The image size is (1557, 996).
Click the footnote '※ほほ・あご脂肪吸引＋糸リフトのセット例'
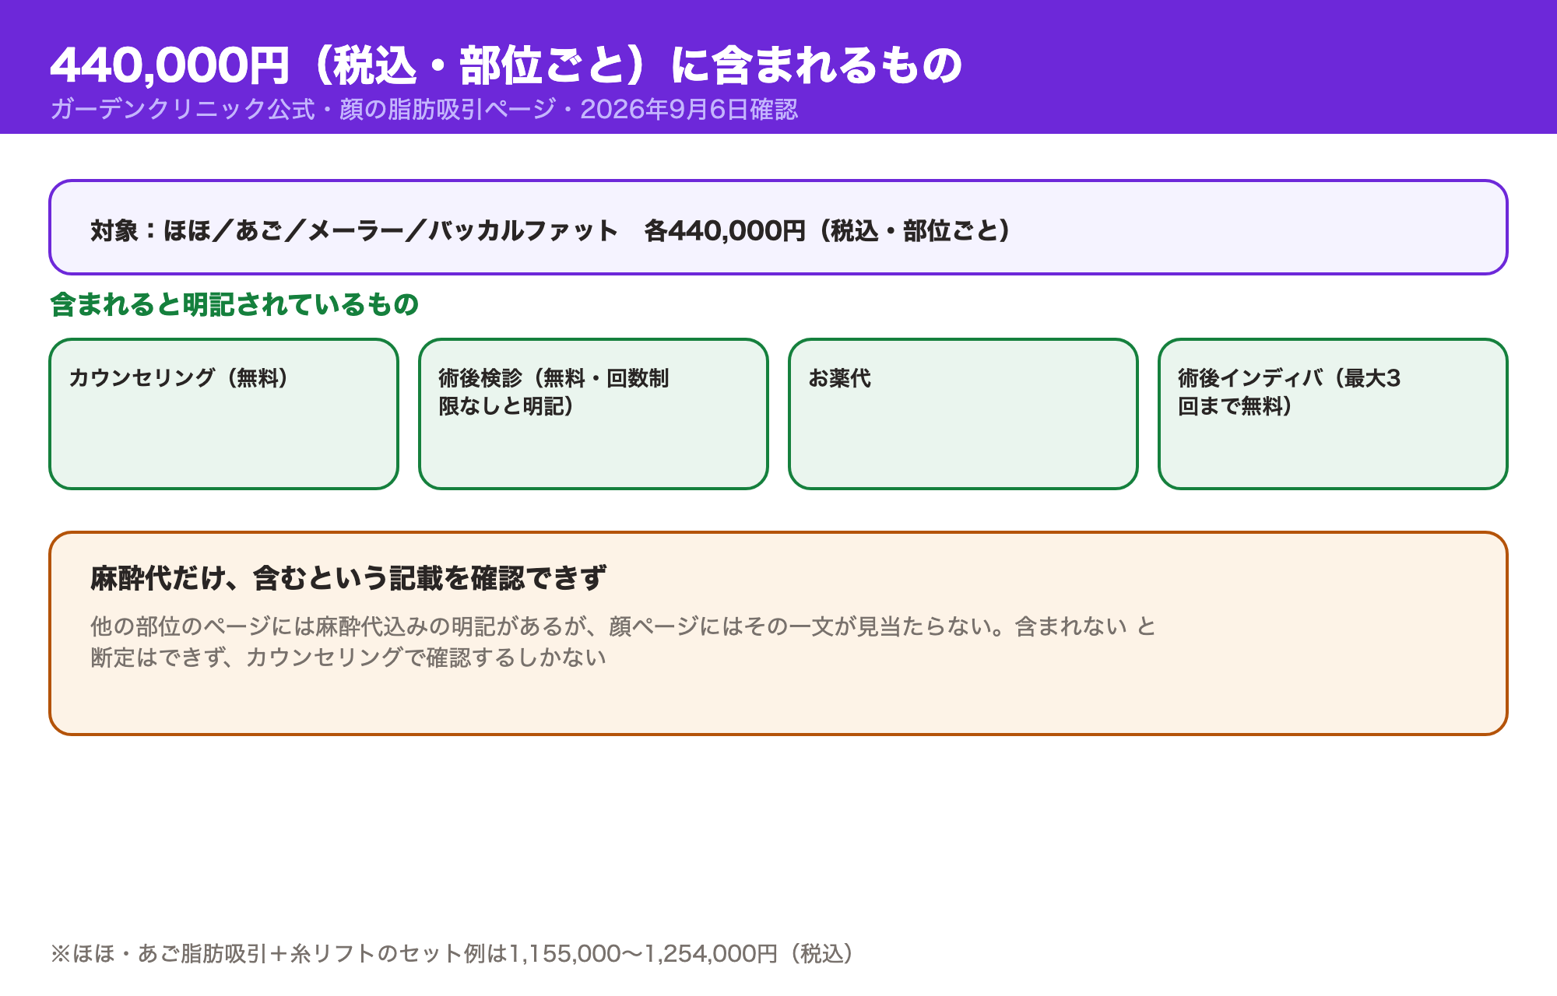pos(452,953)
